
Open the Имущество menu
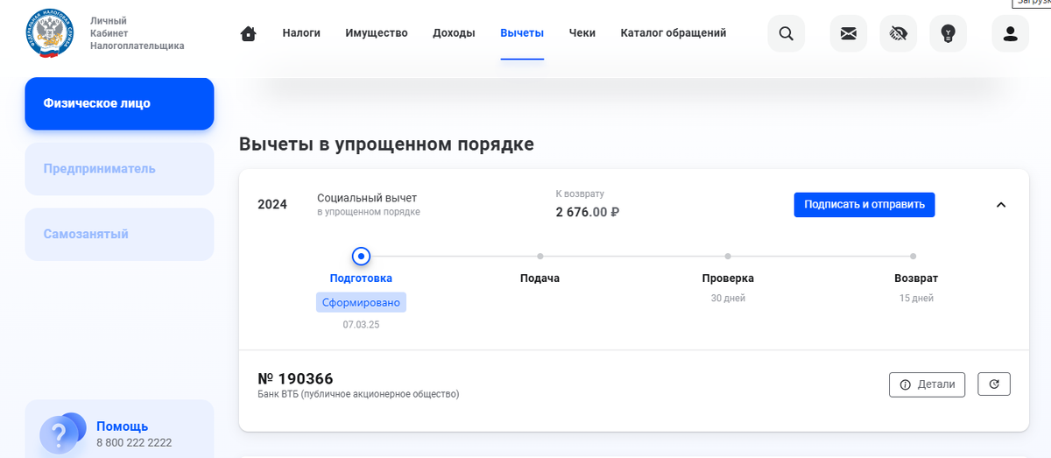coord(377,33)
